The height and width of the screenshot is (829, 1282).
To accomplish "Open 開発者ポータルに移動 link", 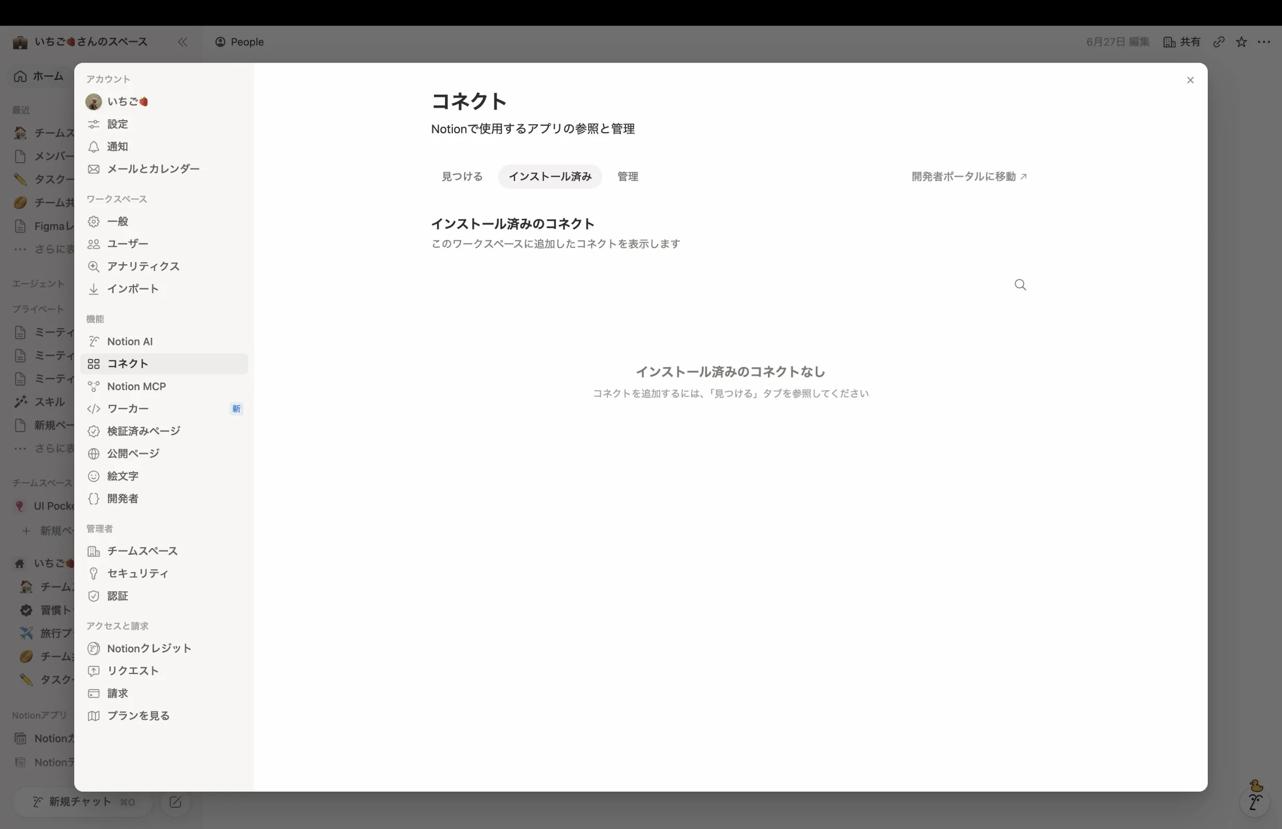I will 969,177.
